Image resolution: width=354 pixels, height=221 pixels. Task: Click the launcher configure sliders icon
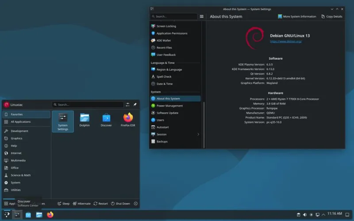(127, 105)
